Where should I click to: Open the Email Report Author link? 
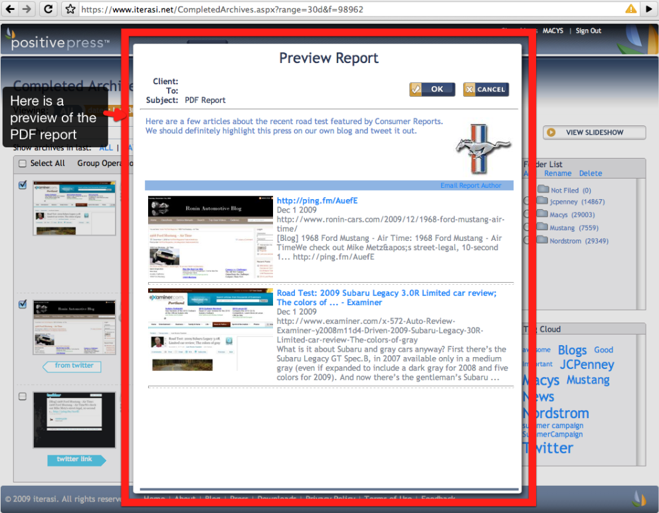(470, 186)
